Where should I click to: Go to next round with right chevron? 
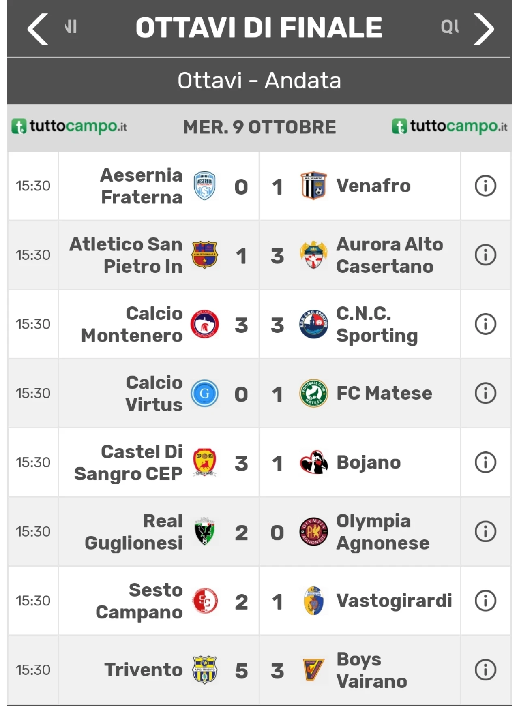(x=484, y=29)
